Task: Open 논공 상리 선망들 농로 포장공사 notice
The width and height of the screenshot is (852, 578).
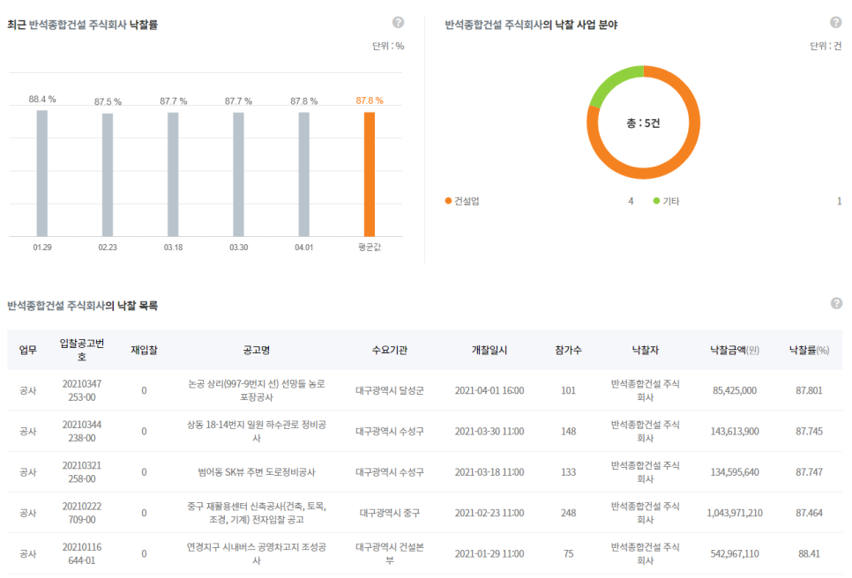Action: [x=257, y=390]
